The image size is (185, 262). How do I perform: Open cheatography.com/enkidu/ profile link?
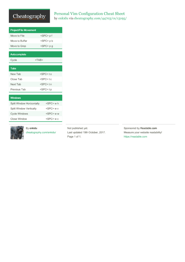[41, 132]
